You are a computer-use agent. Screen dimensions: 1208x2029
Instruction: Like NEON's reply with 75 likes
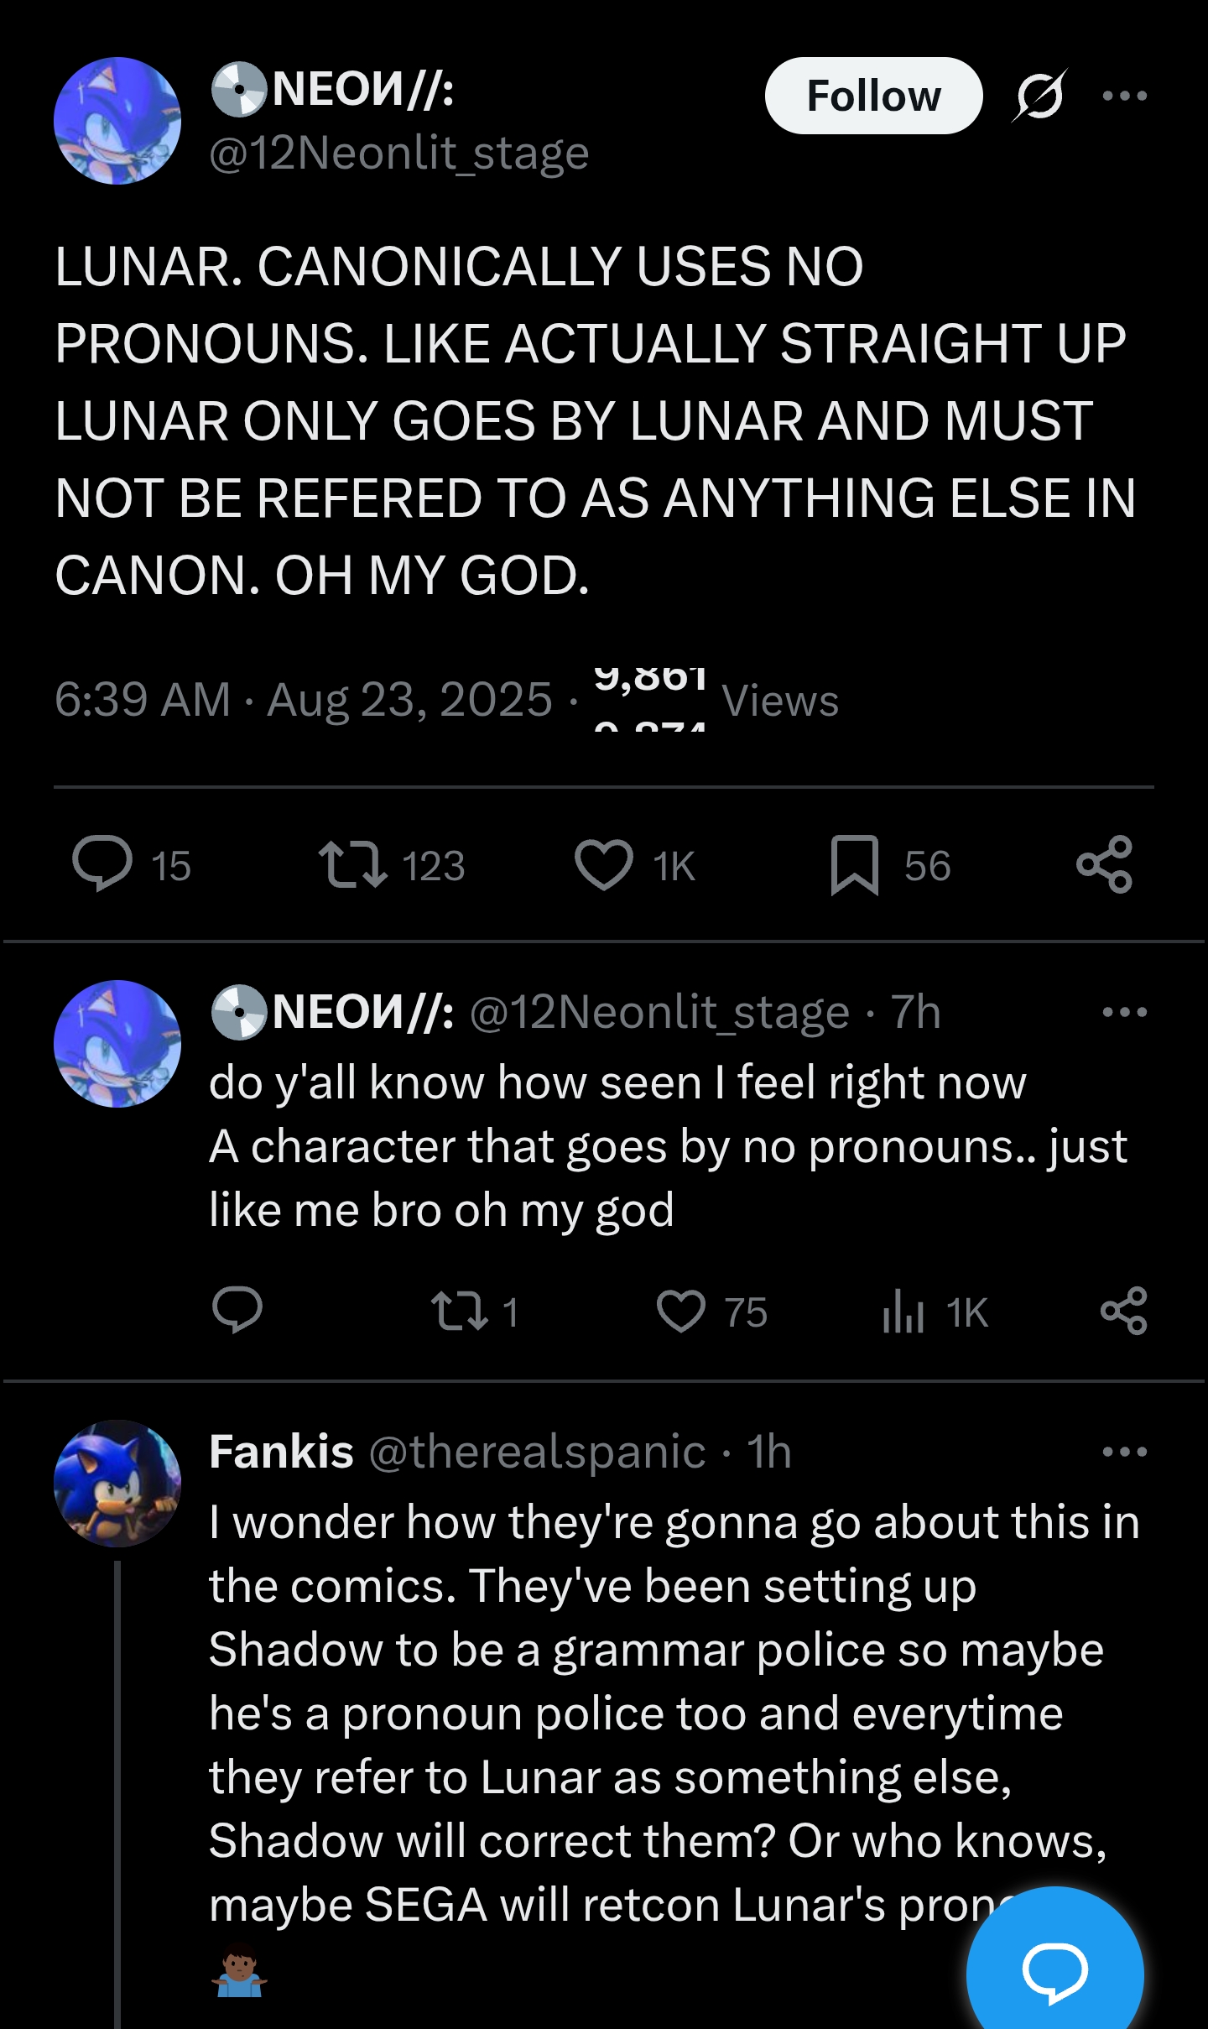click(x=680, y=1312)
